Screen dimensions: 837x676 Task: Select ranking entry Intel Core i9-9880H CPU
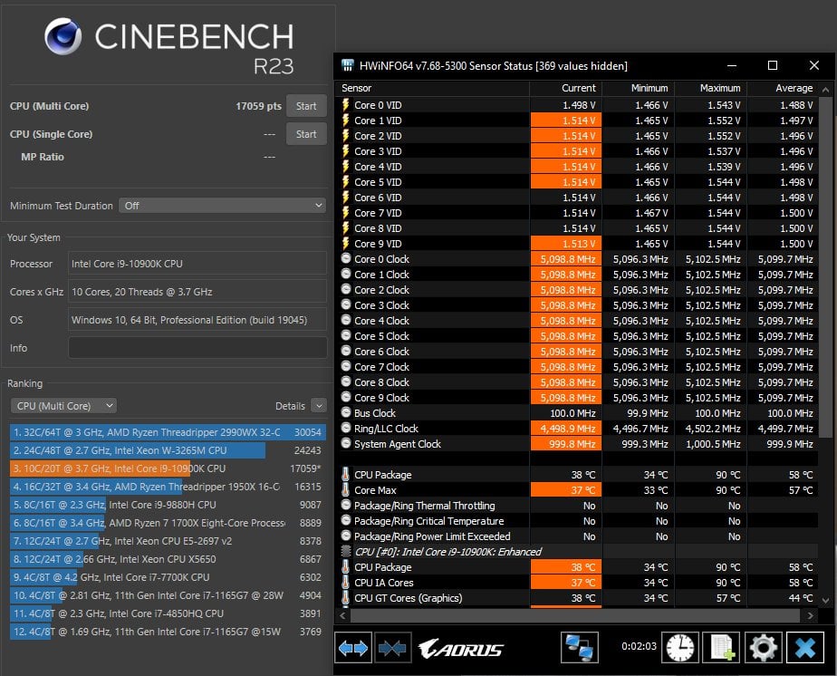(x=168, y=505)
